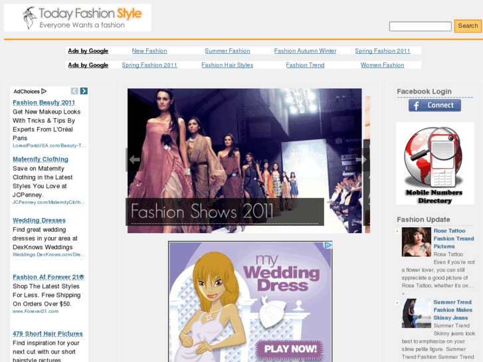
Task: Open LorealParisUSA.com ad URL
Action: click(49, 145)
